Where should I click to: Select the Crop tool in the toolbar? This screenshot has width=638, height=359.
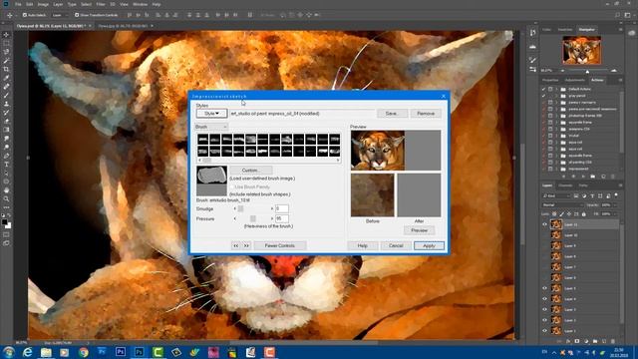click(6, 69)
